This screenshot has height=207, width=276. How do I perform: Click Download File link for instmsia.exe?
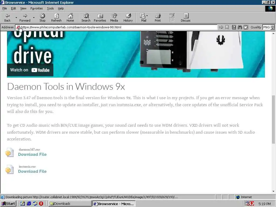32,171
